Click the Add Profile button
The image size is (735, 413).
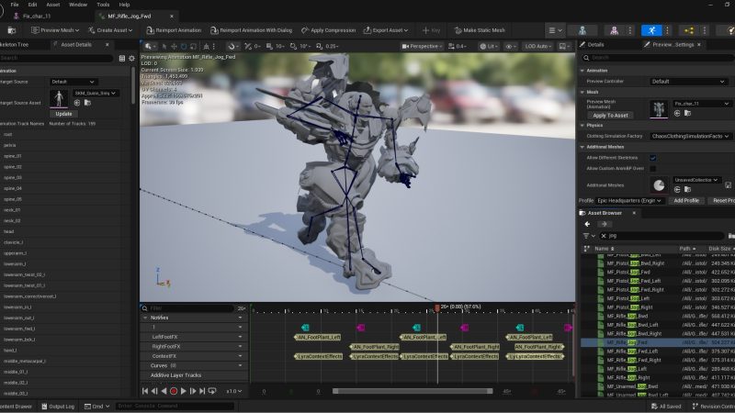click(685, 200)
